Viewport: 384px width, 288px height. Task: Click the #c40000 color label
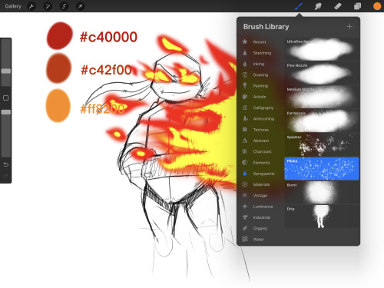[x=108, y=37]
